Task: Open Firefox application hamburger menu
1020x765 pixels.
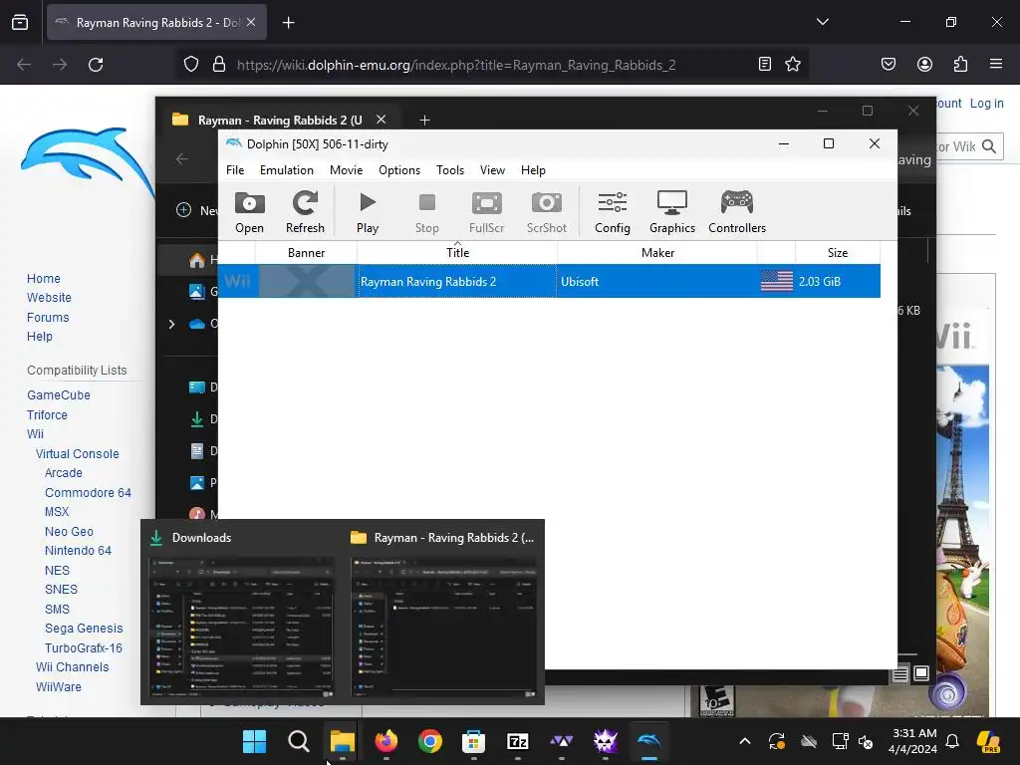Action: pos(996,64)
